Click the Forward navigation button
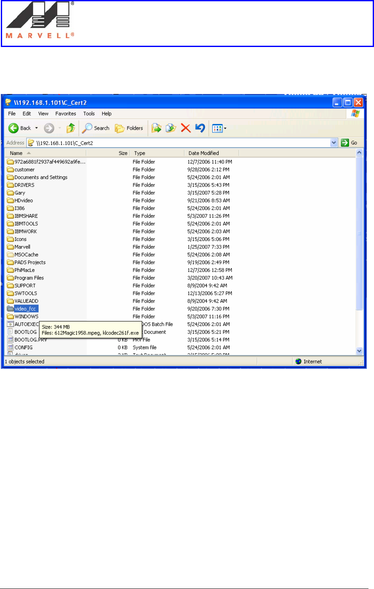Screen dimensions: 374x589 (x=49, y=128)
